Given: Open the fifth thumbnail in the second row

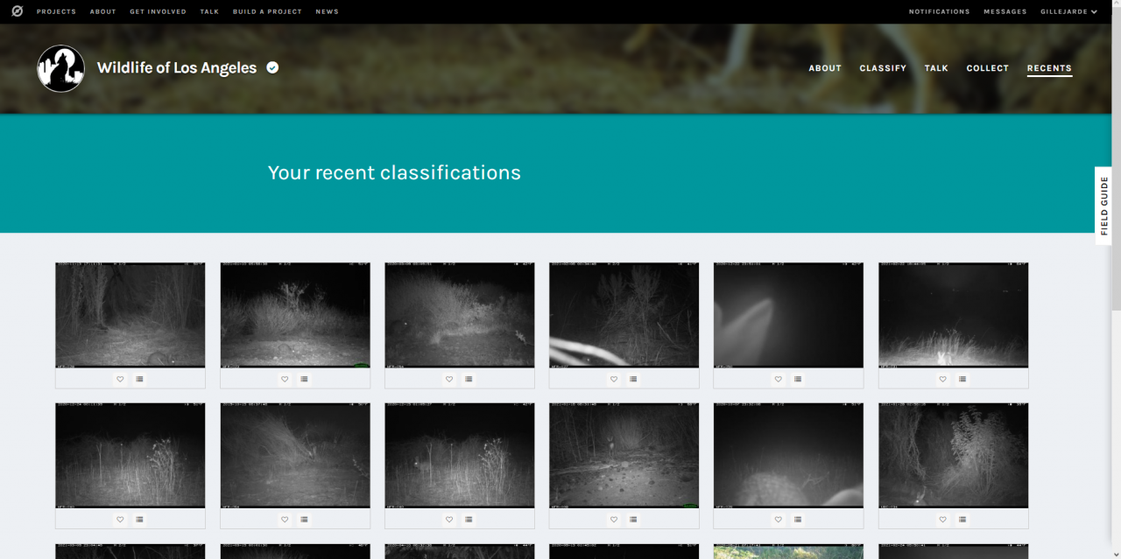Looking at the screenshot, I should [789, 456].
